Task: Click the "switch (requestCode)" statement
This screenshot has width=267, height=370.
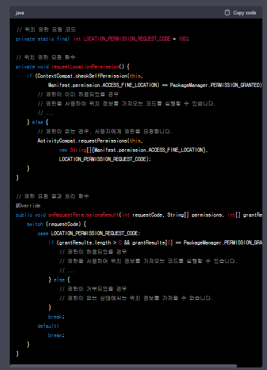Action: (x=56, y=224)
